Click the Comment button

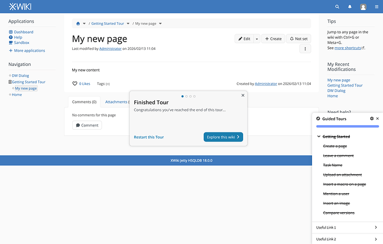(87, 125)
